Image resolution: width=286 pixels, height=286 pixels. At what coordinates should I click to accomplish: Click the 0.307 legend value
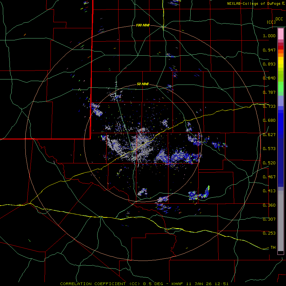tap(269, 219)
